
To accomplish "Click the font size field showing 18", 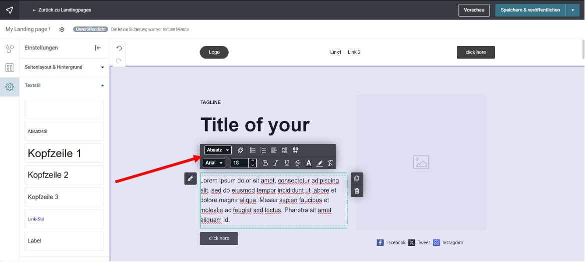I will [240, 163].
